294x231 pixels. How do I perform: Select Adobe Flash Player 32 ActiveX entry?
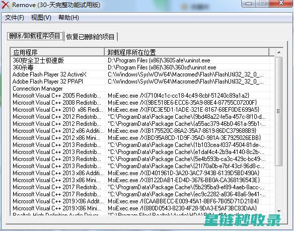coord(142,74)
